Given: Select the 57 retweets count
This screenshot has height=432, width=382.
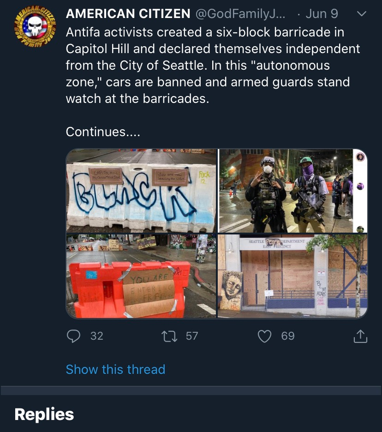Looking at the screenshot, I should click(x=192, y=336).
